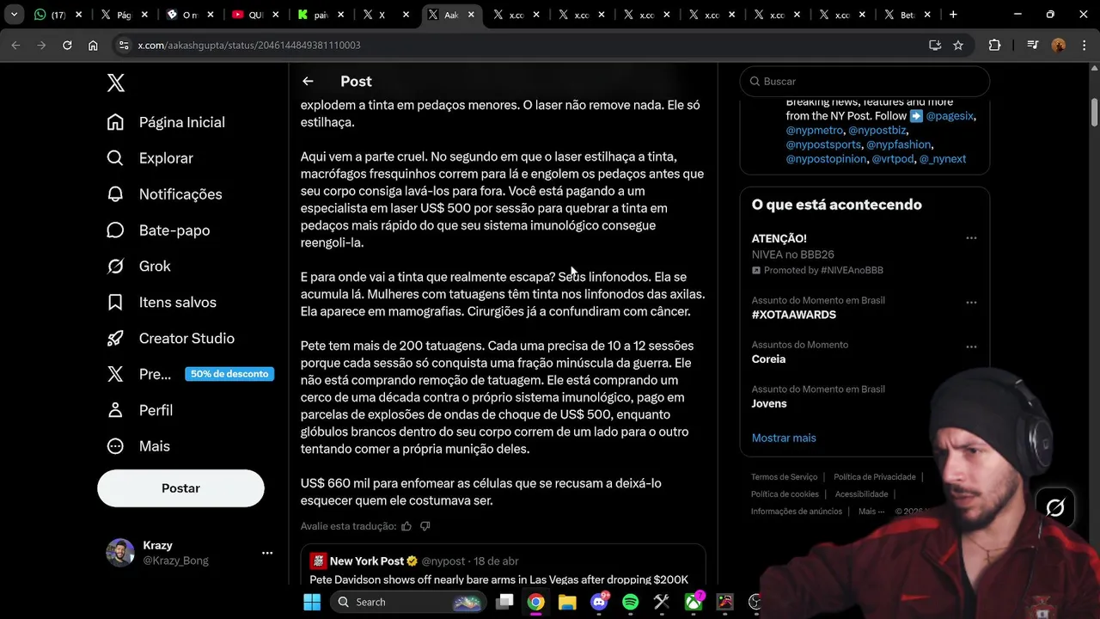The width and height of the screenshot is (1100, 619).
Task: Switch to the YouTube QUI tab
Action: (257, 15)
